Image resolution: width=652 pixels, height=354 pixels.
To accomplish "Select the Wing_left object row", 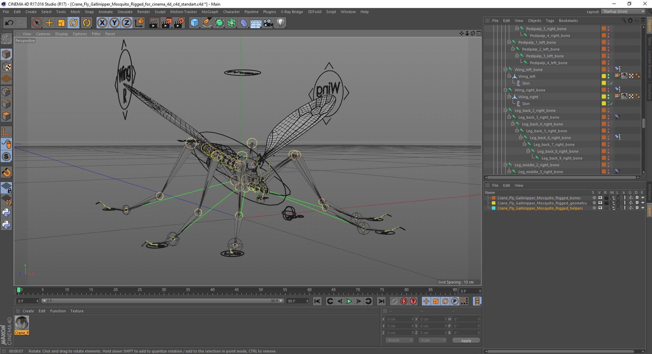I will (527, 76).
